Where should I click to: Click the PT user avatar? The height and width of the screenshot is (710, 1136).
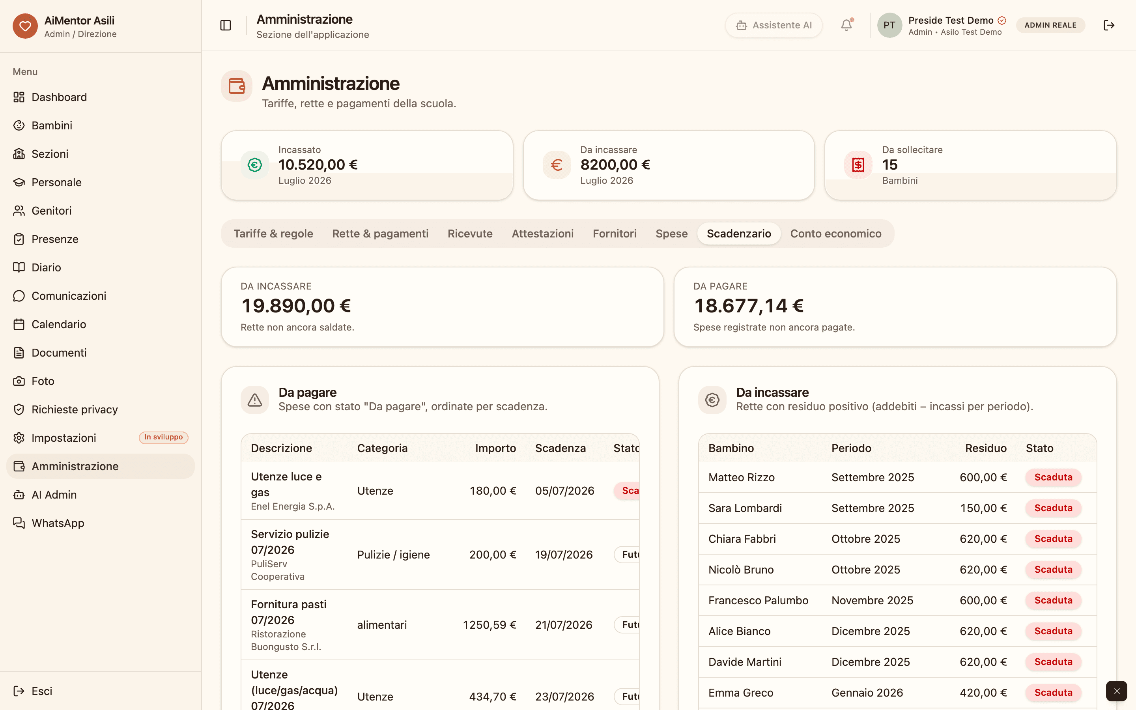tap(889, 25)
